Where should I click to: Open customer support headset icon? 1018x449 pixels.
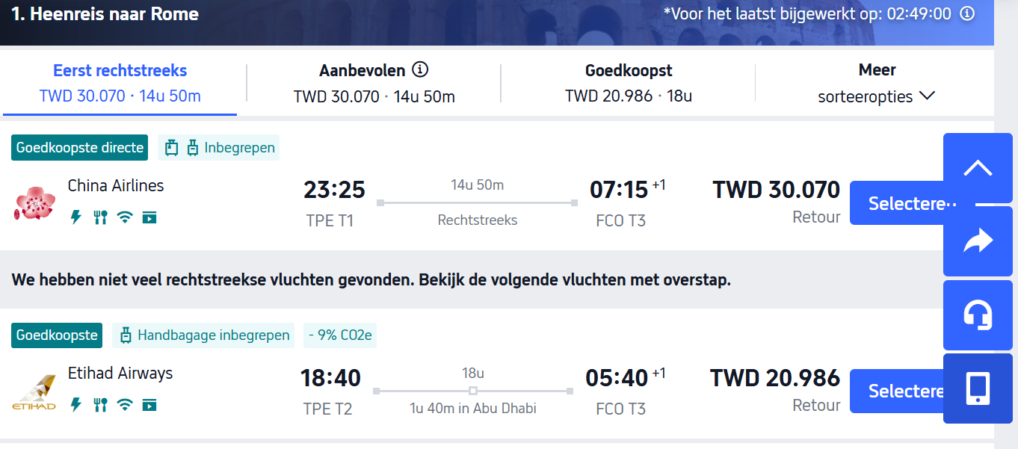978,315
